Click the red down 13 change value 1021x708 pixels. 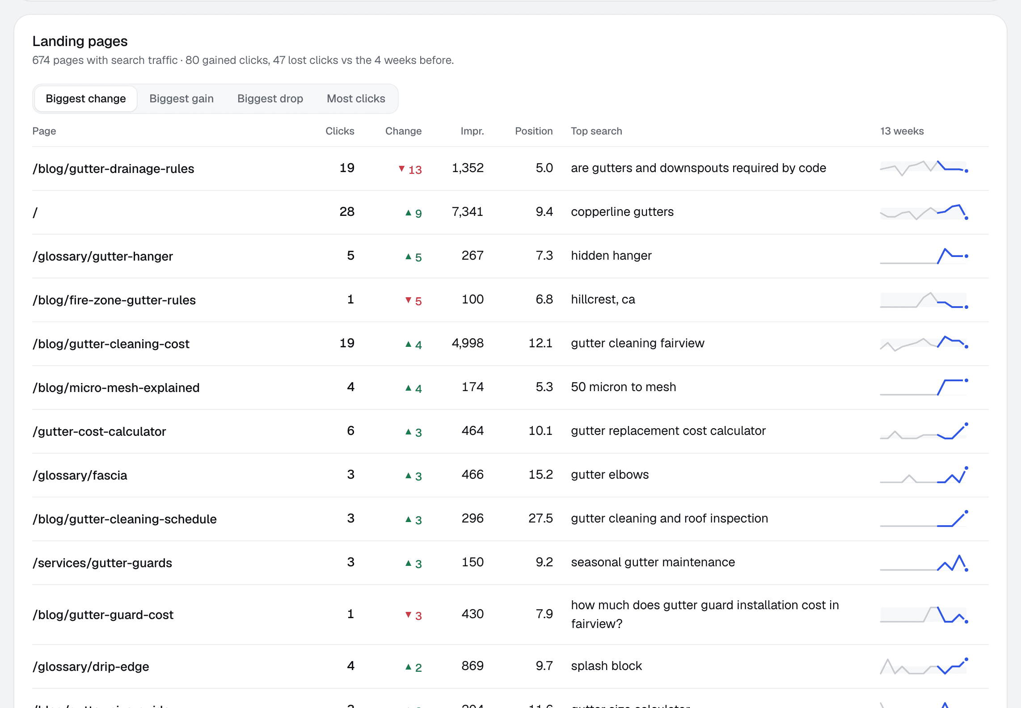pyautogui.click(x=410, y=169)
